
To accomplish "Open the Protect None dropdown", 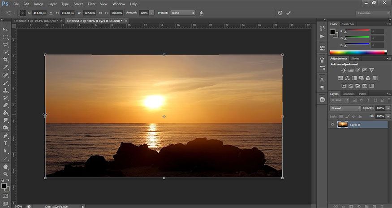I will [x=182, y=13].
